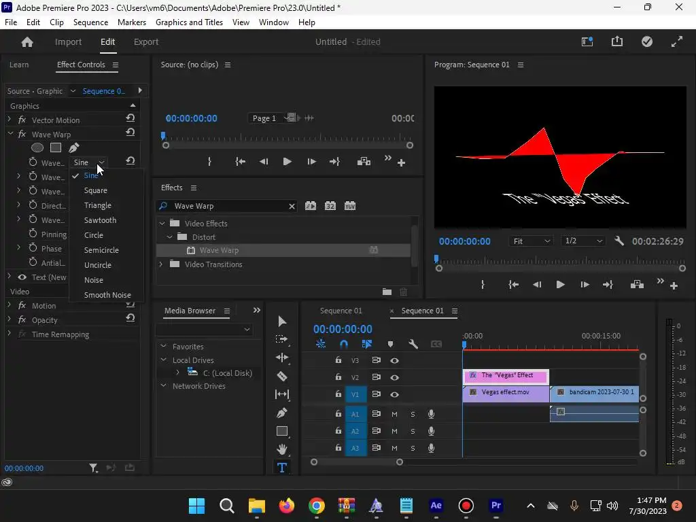696x522 pixels.
Task: Filter YUV effects in Effects panel
Action: pyautogui.click(x=350, y=206)
